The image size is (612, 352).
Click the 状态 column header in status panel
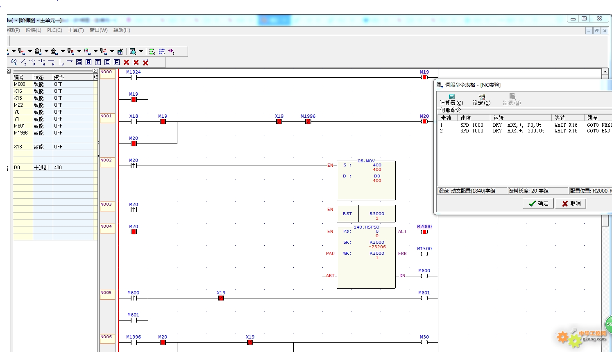43,77
